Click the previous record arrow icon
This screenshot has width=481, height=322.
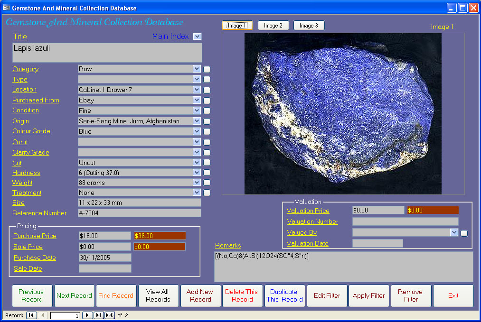pos(43,315)
